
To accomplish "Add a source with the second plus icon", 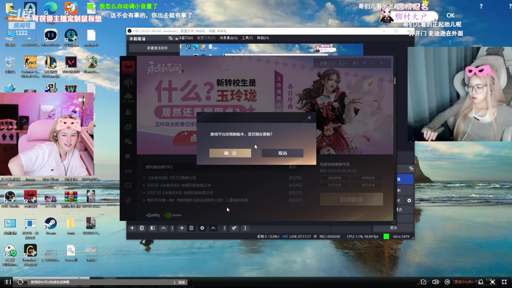I will (182, 228).
